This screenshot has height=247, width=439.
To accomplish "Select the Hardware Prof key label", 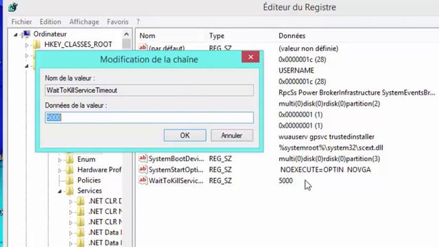I will click(99, 169).
